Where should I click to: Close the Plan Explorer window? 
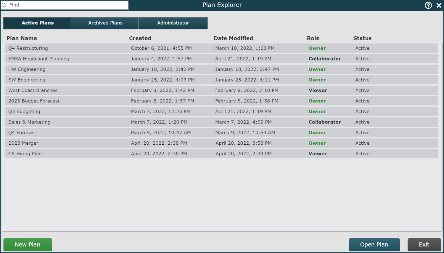click(x=439, y=5)
